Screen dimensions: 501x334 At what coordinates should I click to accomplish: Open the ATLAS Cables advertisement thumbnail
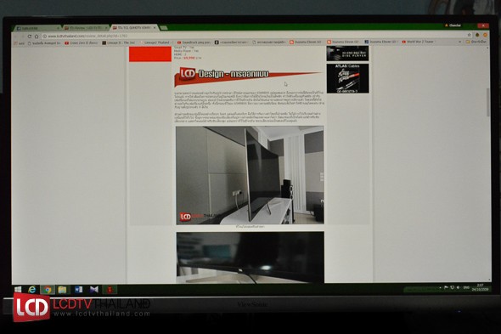(347, 78)
